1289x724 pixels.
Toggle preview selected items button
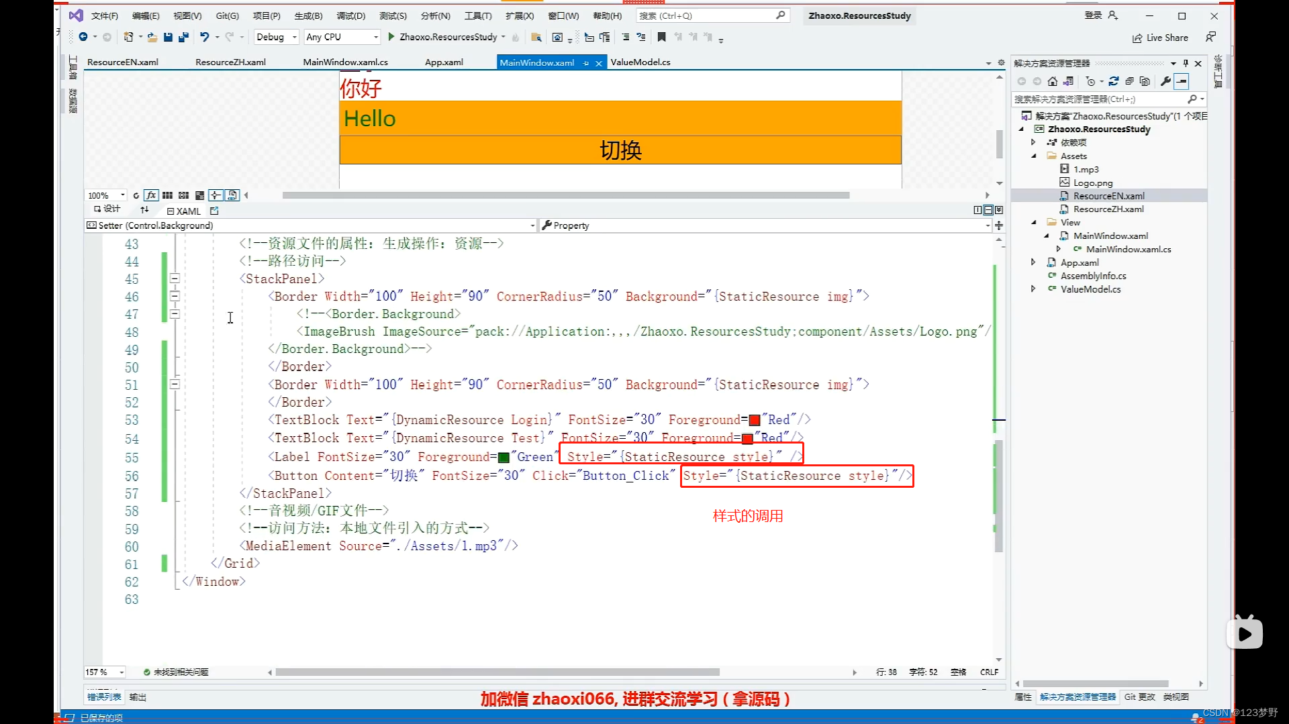point(1182,81)
